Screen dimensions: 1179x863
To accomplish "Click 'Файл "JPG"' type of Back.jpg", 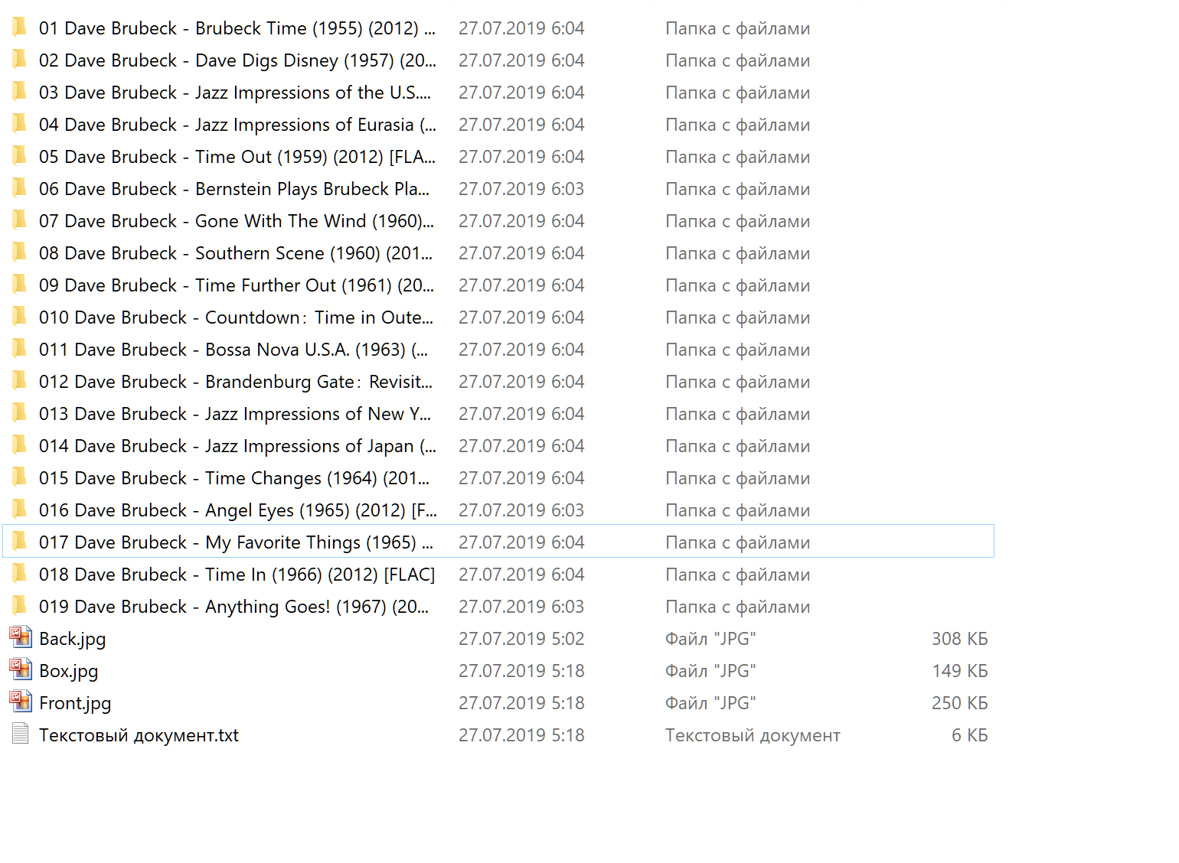I will (x=710, y=639).
